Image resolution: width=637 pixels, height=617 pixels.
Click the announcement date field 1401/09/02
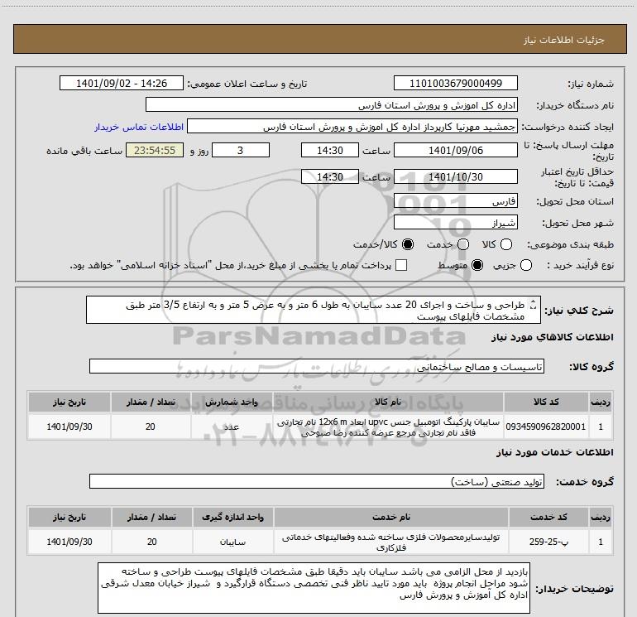pyautogui.click(x=122, y=83)
